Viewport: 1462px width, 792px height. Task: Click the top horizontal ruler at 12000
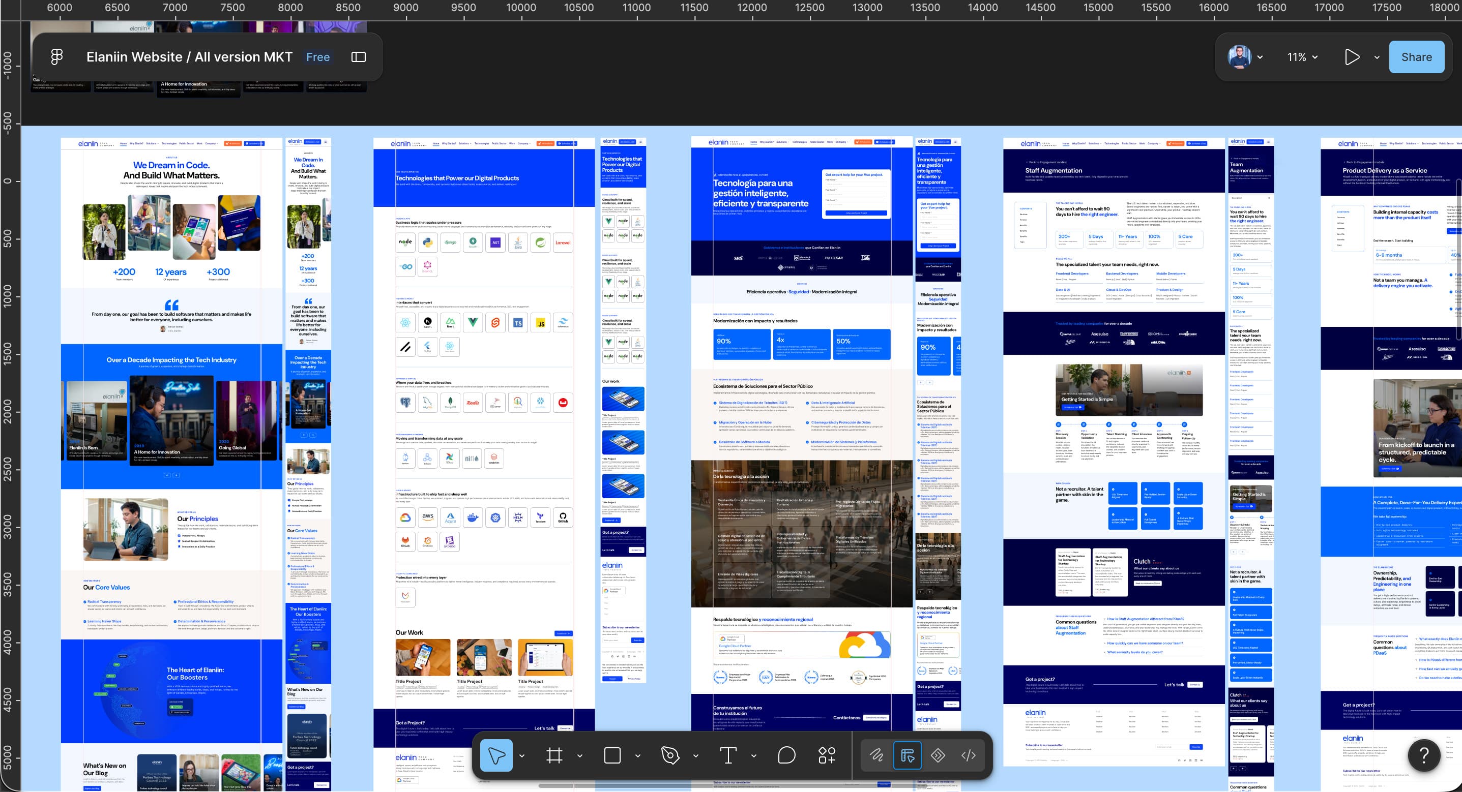coord(751,8)
